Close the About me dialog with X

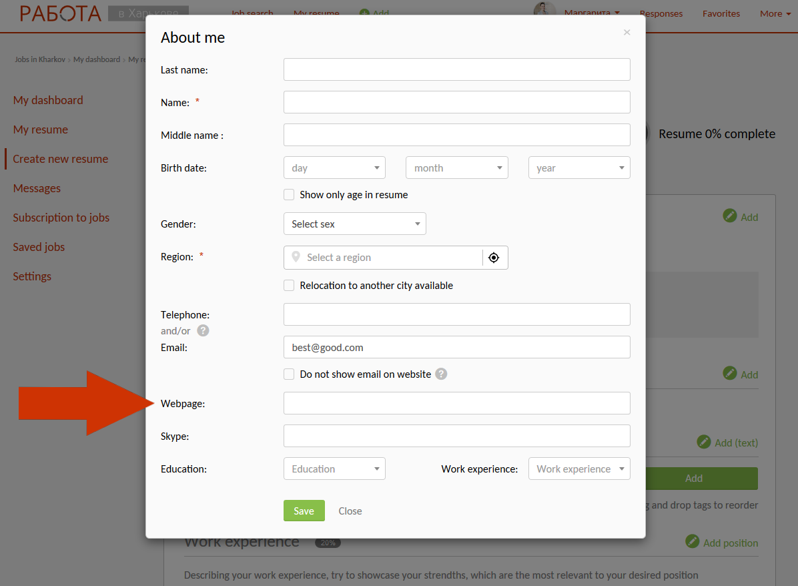click(627, 32)
